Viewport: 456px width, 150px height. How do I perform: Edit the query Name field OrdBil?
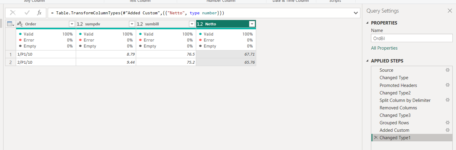tap(412, 38)
